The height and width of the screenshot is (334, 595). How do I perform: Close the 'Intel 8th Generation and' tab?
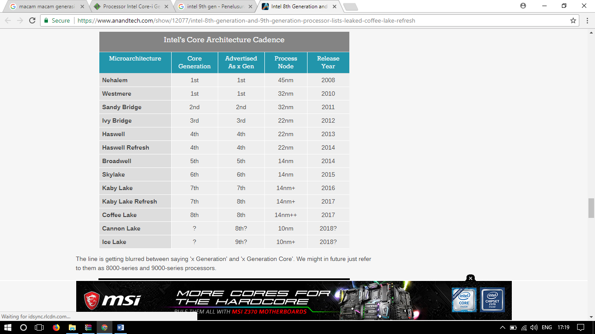click(x=334, y=7)
